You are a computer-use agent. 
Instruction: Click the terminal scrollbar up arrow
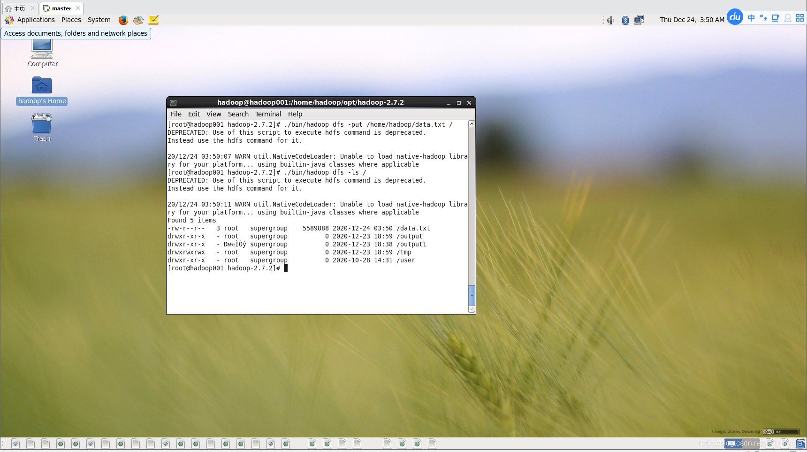click(472, 124)
